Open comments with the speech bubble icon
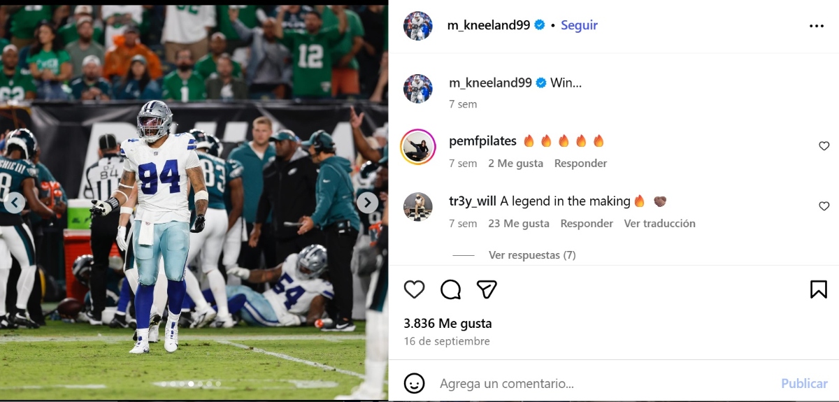Image resolution: width=839 pixels, height=402 pixels. [451, 289]
